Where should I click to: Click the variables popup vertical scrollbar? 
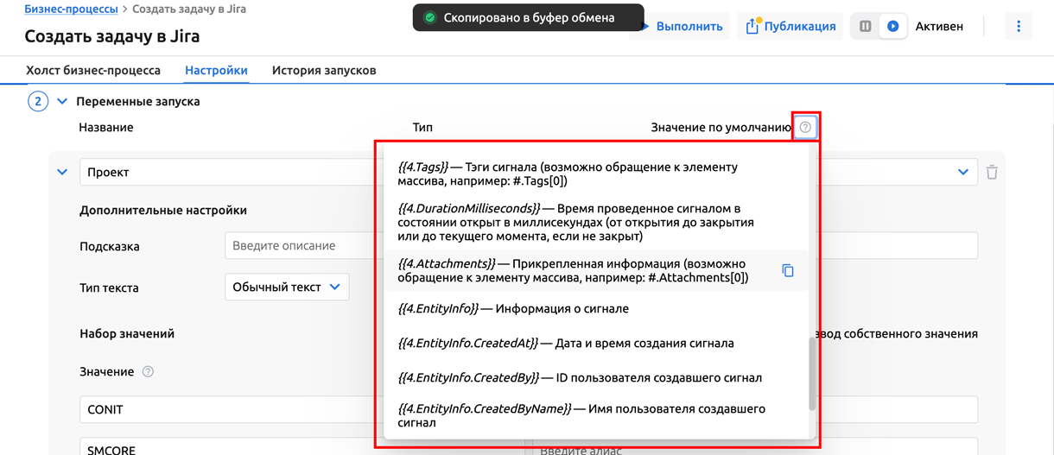click(x=812, y=373)
